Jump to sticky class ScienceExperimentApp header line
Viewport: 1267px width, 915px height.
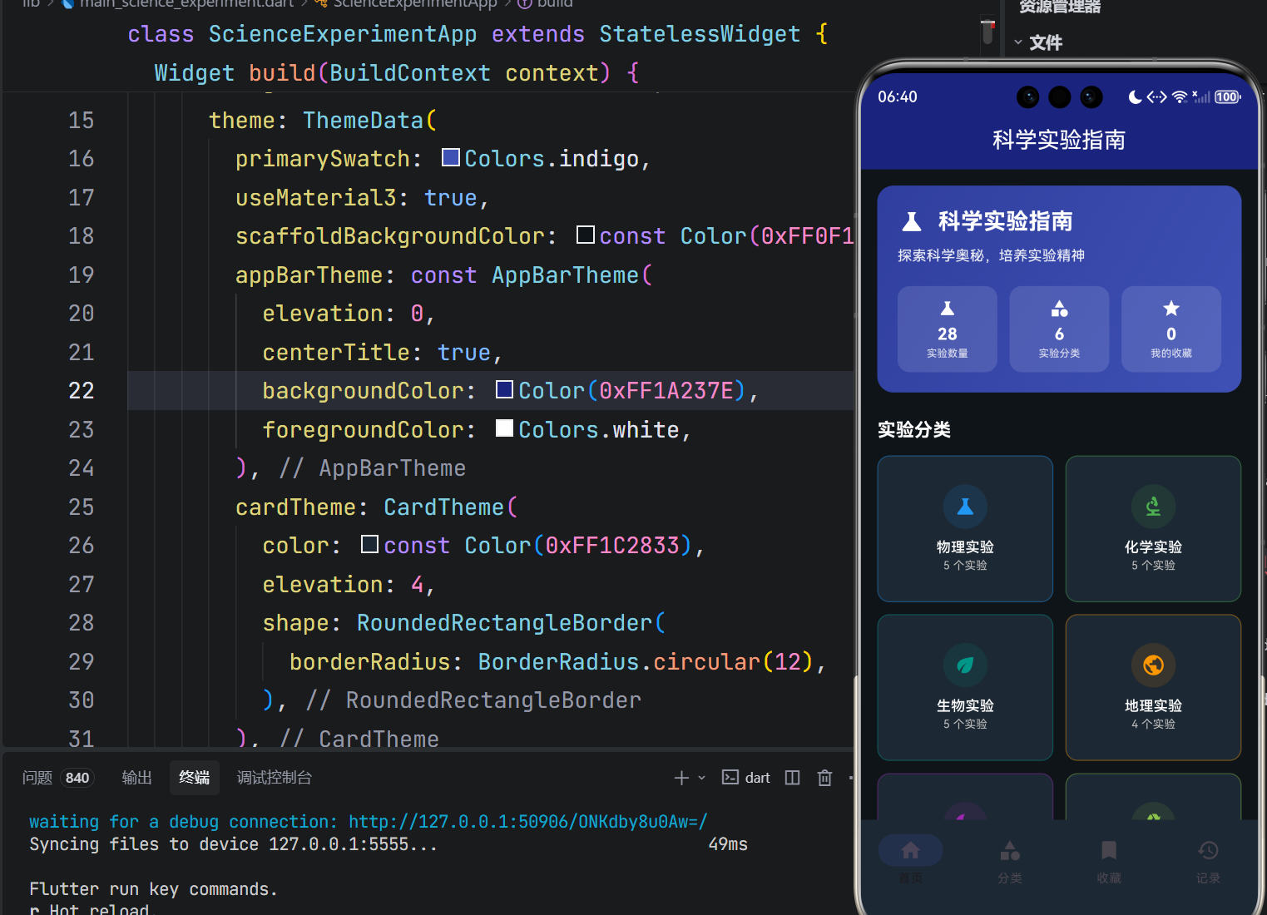click(x=478, y=34)
